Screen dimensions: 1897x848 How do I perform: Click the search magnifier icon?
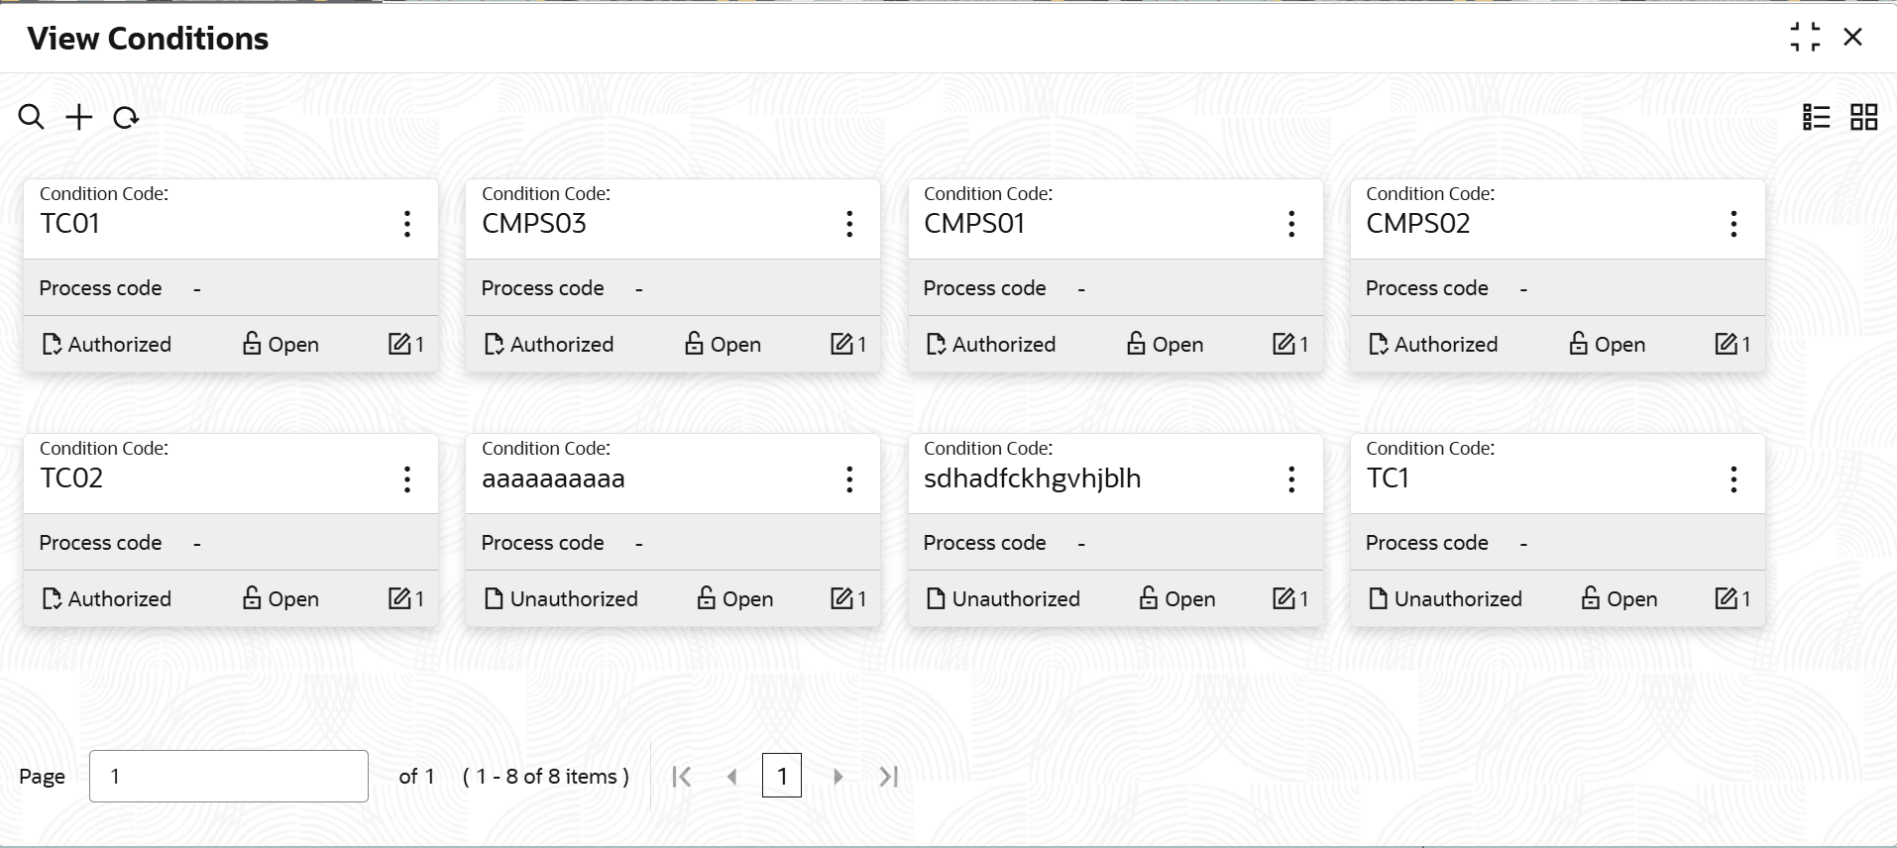pos(31,118)
